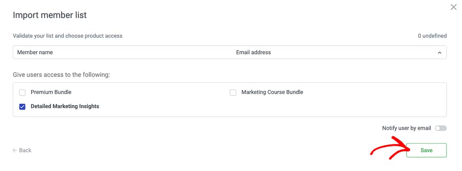Click the Premium Bundle label text

[51, 92]
